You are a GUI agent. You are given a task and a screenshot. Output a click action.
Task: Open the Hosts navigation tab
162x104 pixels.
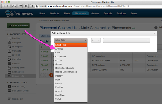tap(67, 13)
